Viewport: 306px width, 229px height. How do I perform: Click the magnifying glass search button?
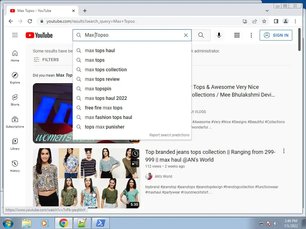tap(201, 35)
